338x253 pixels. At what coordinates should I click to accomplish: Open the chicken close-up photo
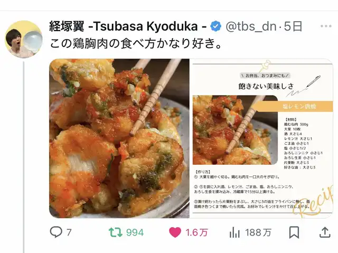[119, 138]
